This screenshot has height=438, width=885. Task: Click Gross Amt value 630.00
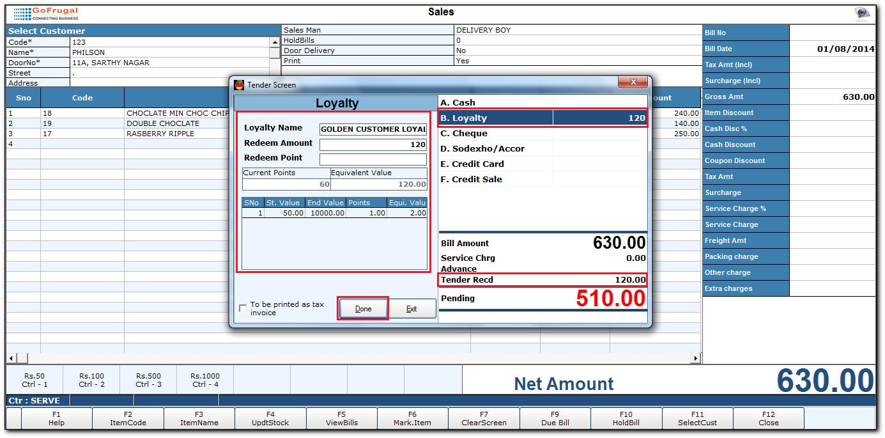(x=833, y=97)
